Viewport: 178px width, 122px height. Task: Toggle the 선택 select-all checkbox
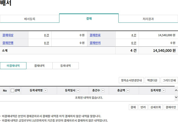pyautogui.click(x=12, y=90)
